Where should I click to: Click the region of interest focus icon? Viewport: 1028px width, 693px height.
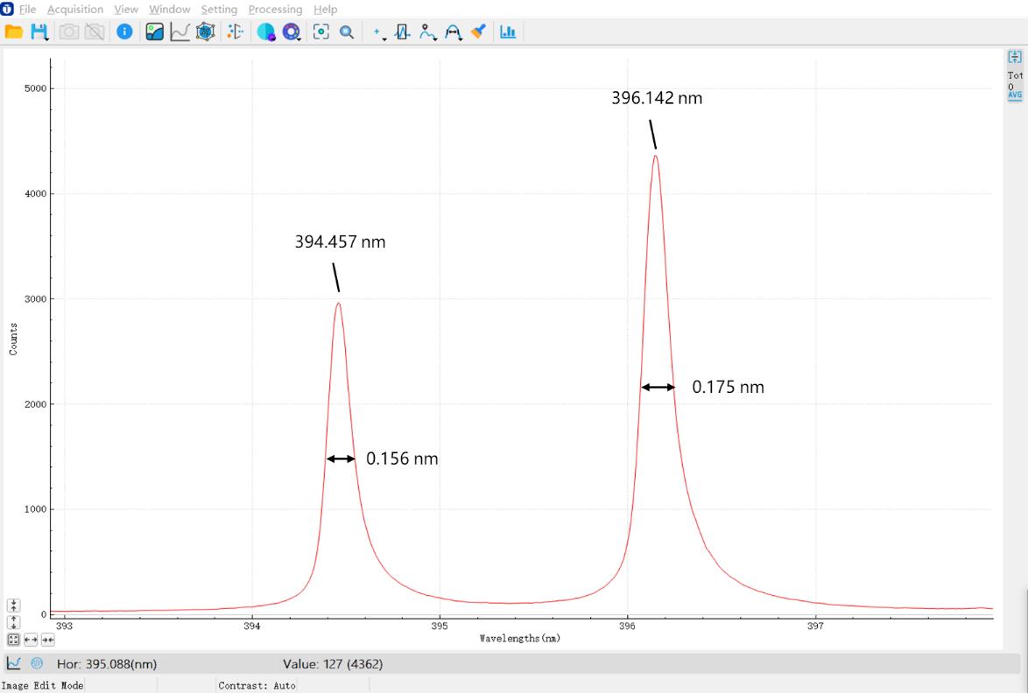pos(320,32)
